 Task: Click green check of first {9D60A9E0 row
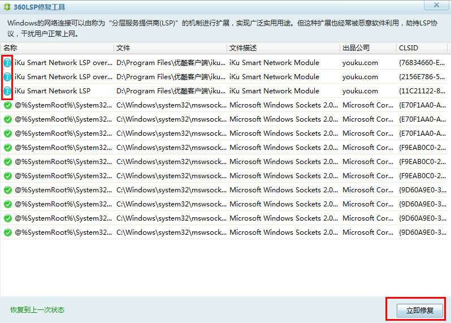pos(8,190)
